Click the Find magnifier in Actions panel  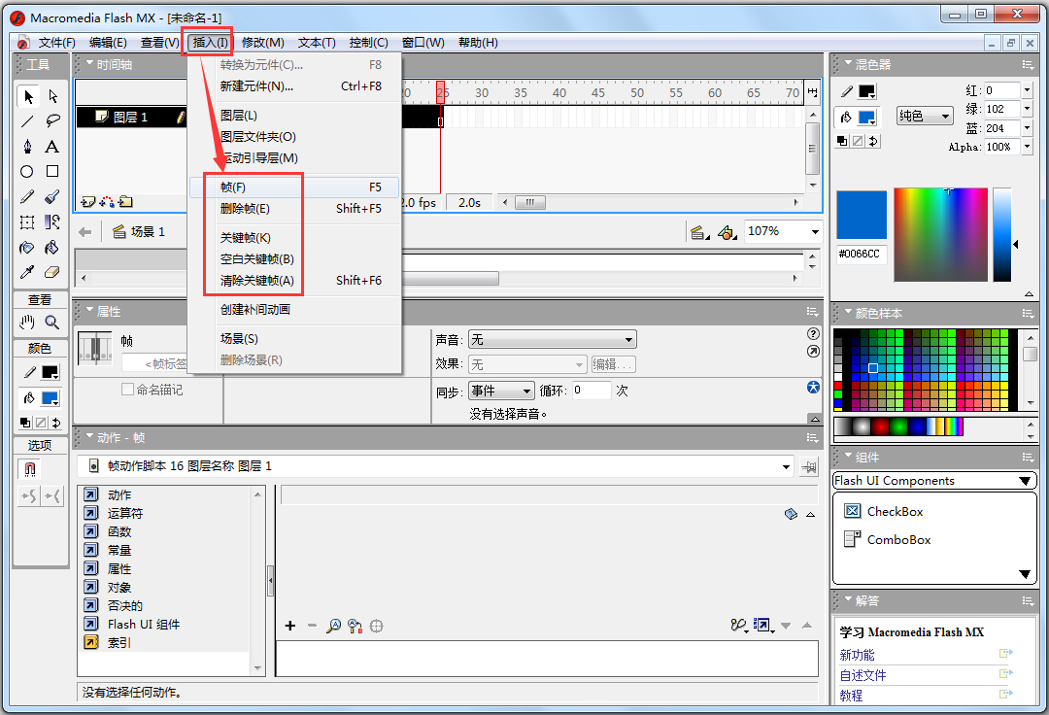coord(333,626)
